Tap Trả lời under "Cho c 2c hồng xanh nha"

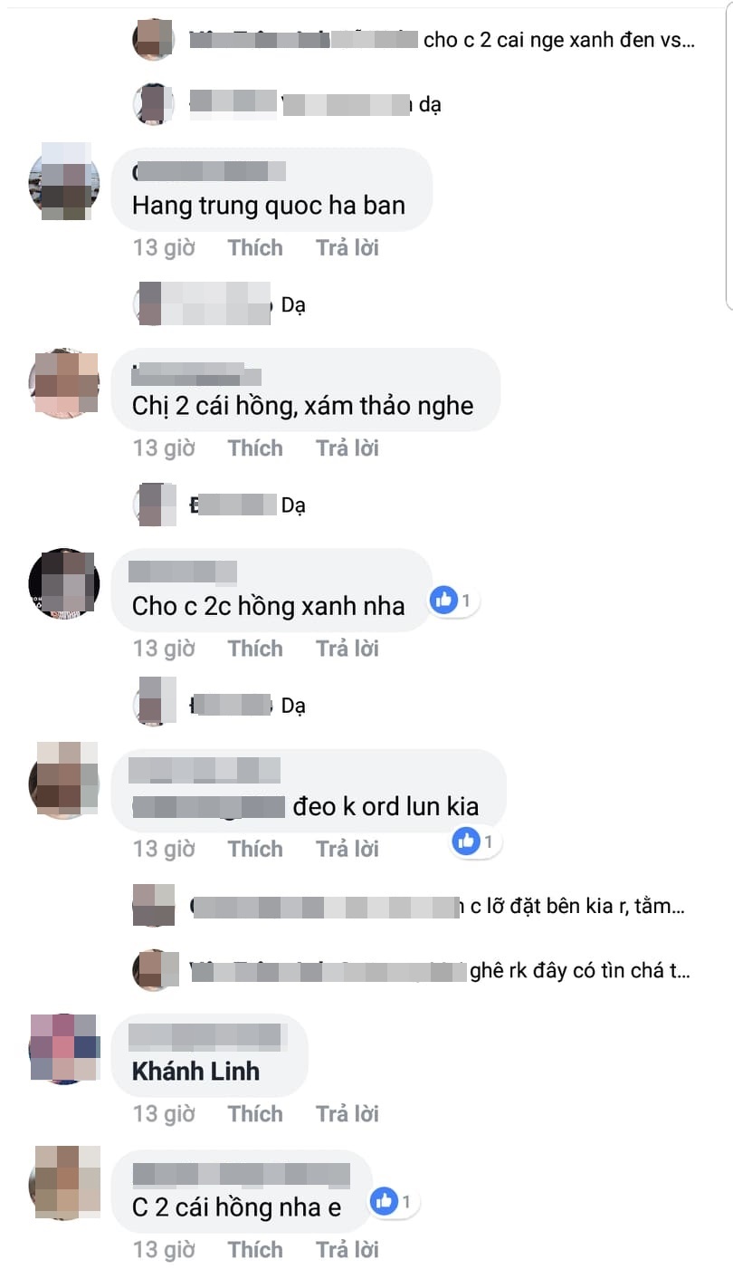point(347,649)
